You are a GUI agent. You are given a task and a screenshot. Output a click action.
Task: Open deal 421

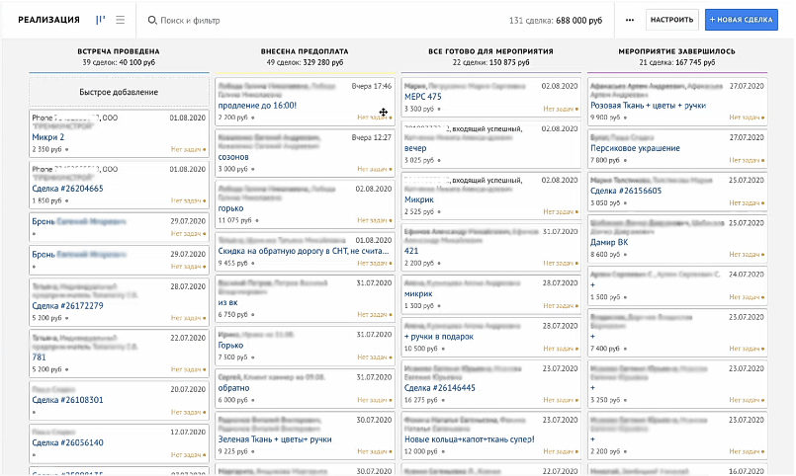411,251
